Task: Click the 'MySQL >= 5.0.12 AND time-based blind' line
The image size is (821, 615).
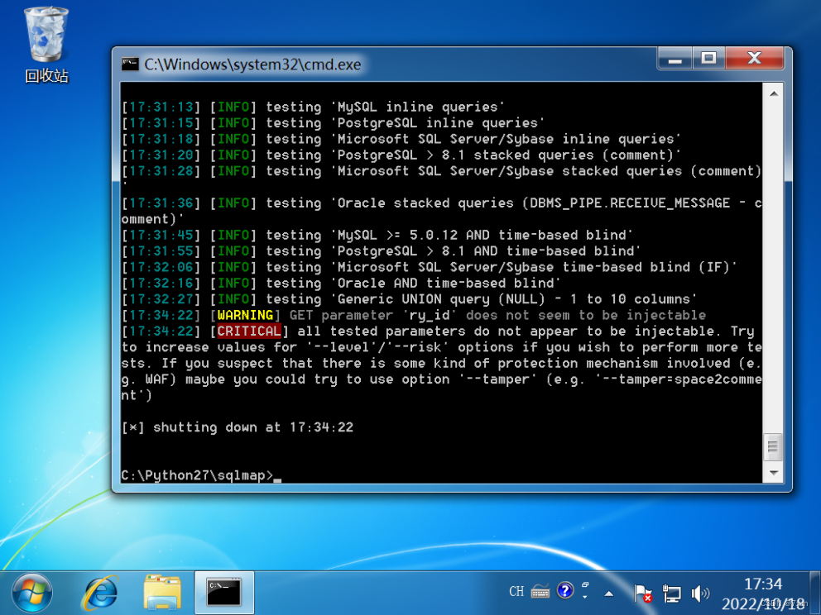Action: [x=377, y=235]
